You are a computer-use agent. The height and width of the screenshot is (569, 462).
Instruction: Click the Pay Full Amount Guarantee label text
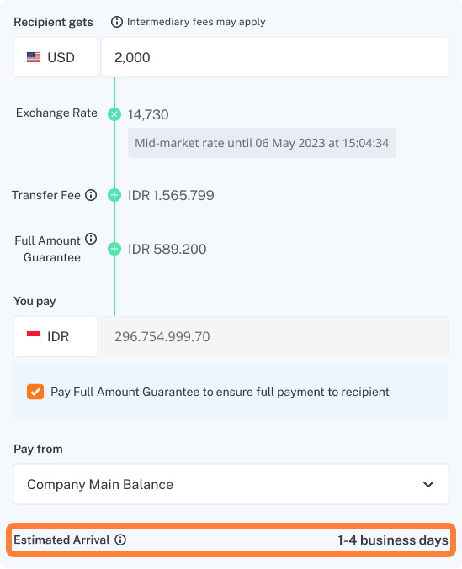[x=220, y=392]
